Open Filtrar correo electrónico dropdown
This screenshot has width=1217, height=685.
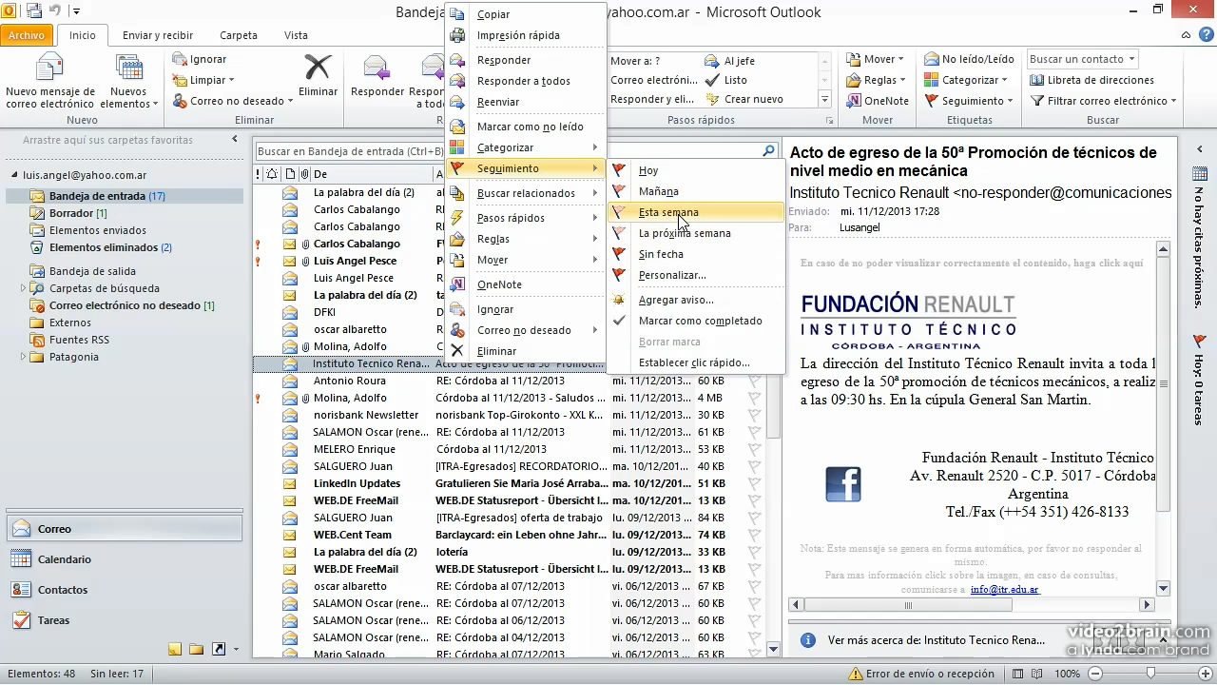click(x=1103, y=101)
